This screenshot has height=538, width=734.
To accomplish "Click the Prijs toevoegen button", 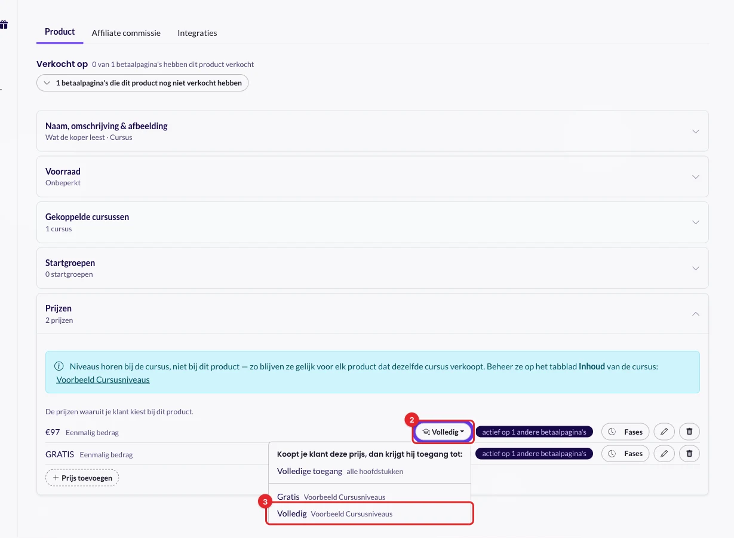I will 82,478.
